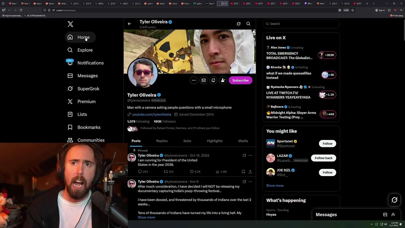Click the envelope message icon on profile
Image resolution: width=405 pixels, height=228 pixels.
tap(203, 80)
